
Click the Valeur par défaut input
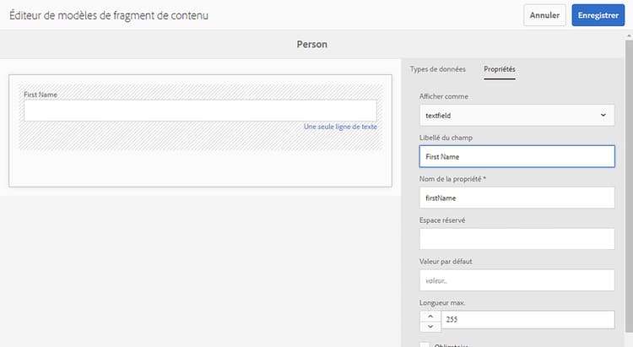pos(517,280)
